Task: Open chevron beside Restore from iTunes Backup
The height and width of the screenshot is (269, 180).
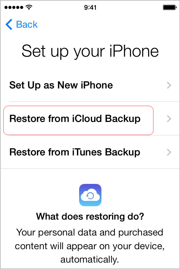Action: point(169,152)
